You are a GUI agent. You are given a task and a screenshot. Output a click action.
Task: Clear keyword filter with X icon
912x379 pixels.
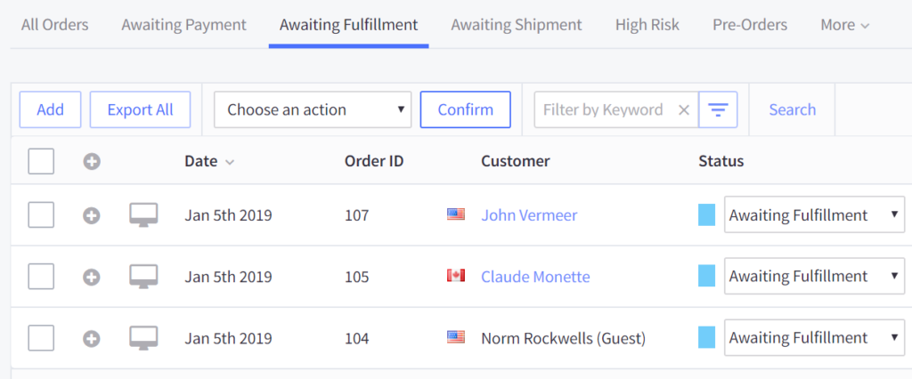tap(684, 109)
